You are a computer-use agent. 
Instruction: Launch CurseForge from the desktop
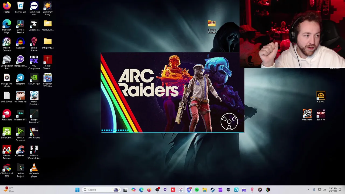coord(34,25)
